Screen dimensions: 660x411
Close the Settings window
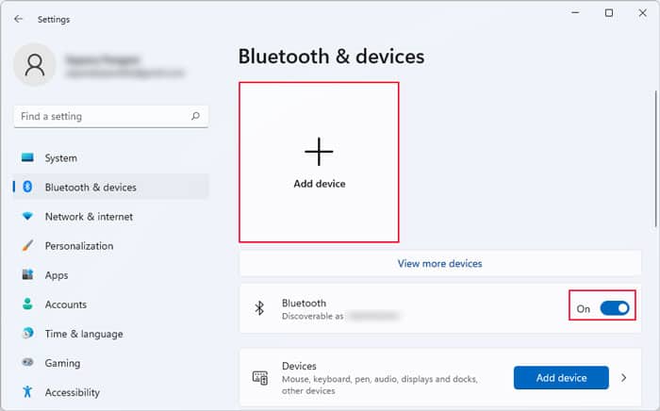pyautogui.click(x=642, y=13)
